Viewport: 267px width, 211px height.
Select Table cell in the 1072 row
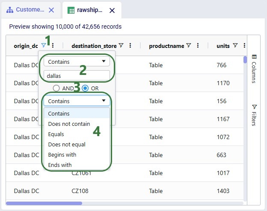156,137
